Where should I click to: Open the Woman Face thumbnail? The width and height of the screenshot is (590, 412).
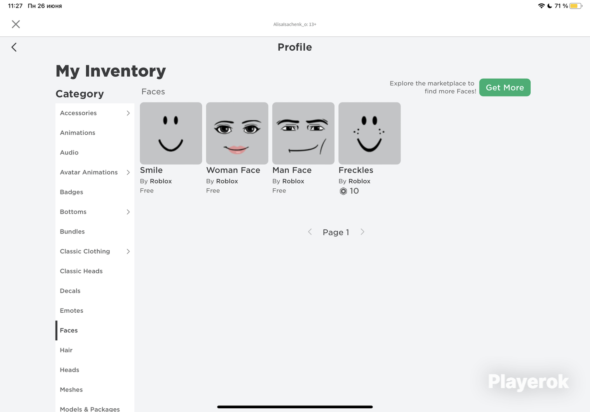click(237, 133)
